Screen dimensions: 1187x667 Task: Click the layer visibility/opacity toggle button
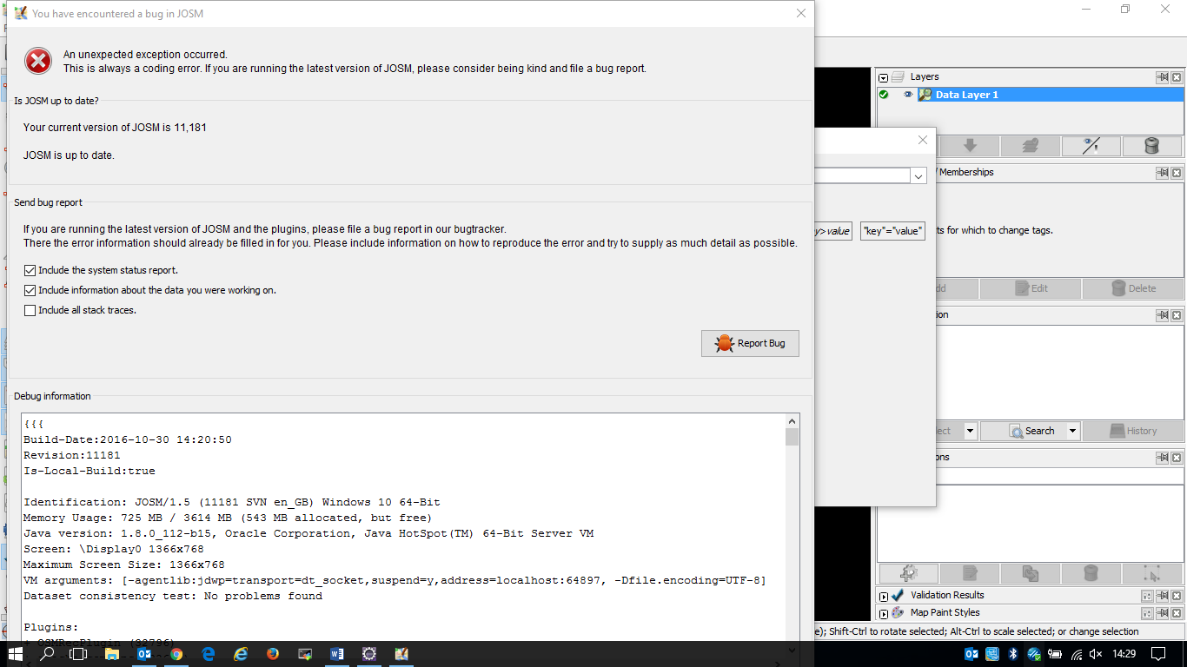click(x=1091, y=146)
